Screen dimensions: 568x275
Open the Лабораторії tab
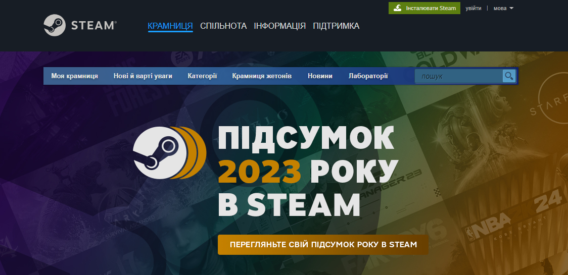pos(368,76)
